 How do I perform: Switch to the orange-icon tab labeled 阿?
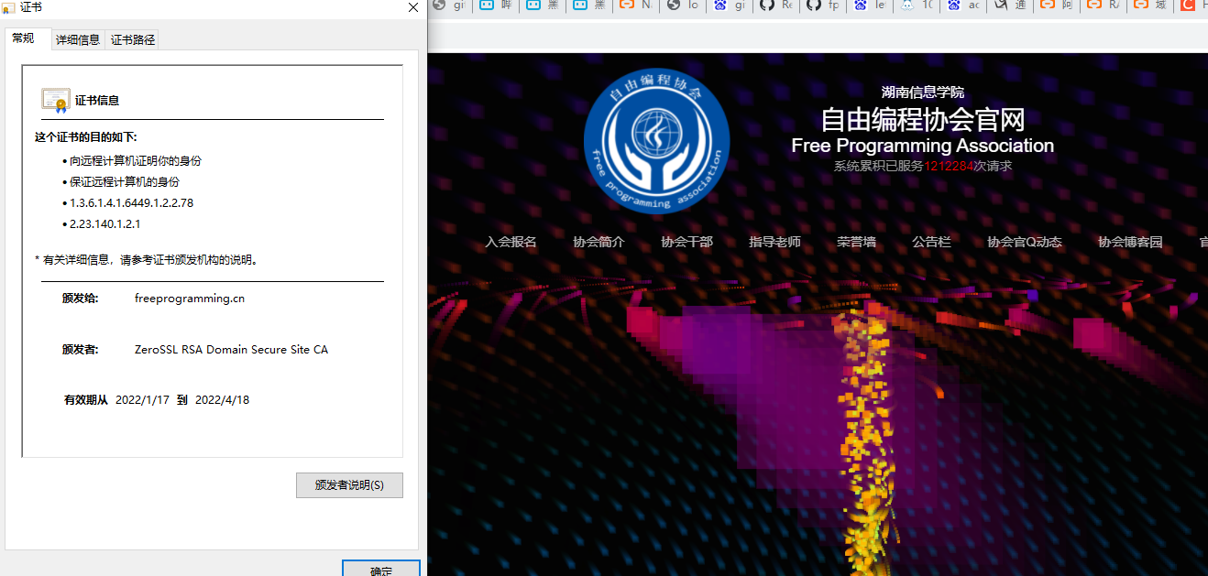tap(1059, 5)
